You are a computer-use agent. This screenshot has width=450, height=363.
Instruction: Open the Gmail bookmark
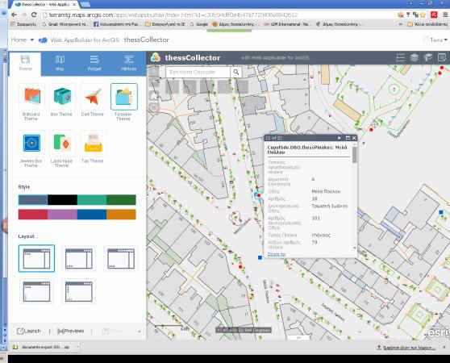click(x=65, y=24)
